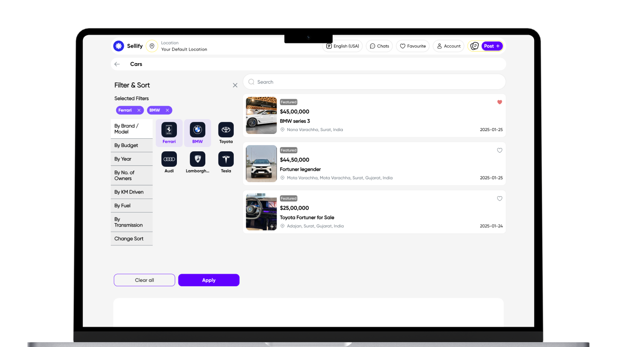Viewport: 617px width, 347px height.
Task: Remove the Ferrari selected filter chip
Action: [139, 110]
